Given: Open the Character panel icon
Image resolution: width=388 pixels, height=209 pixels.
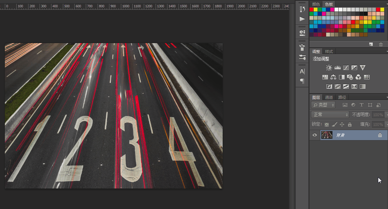Looking at the screenshot, I should (x=302, y=71).
